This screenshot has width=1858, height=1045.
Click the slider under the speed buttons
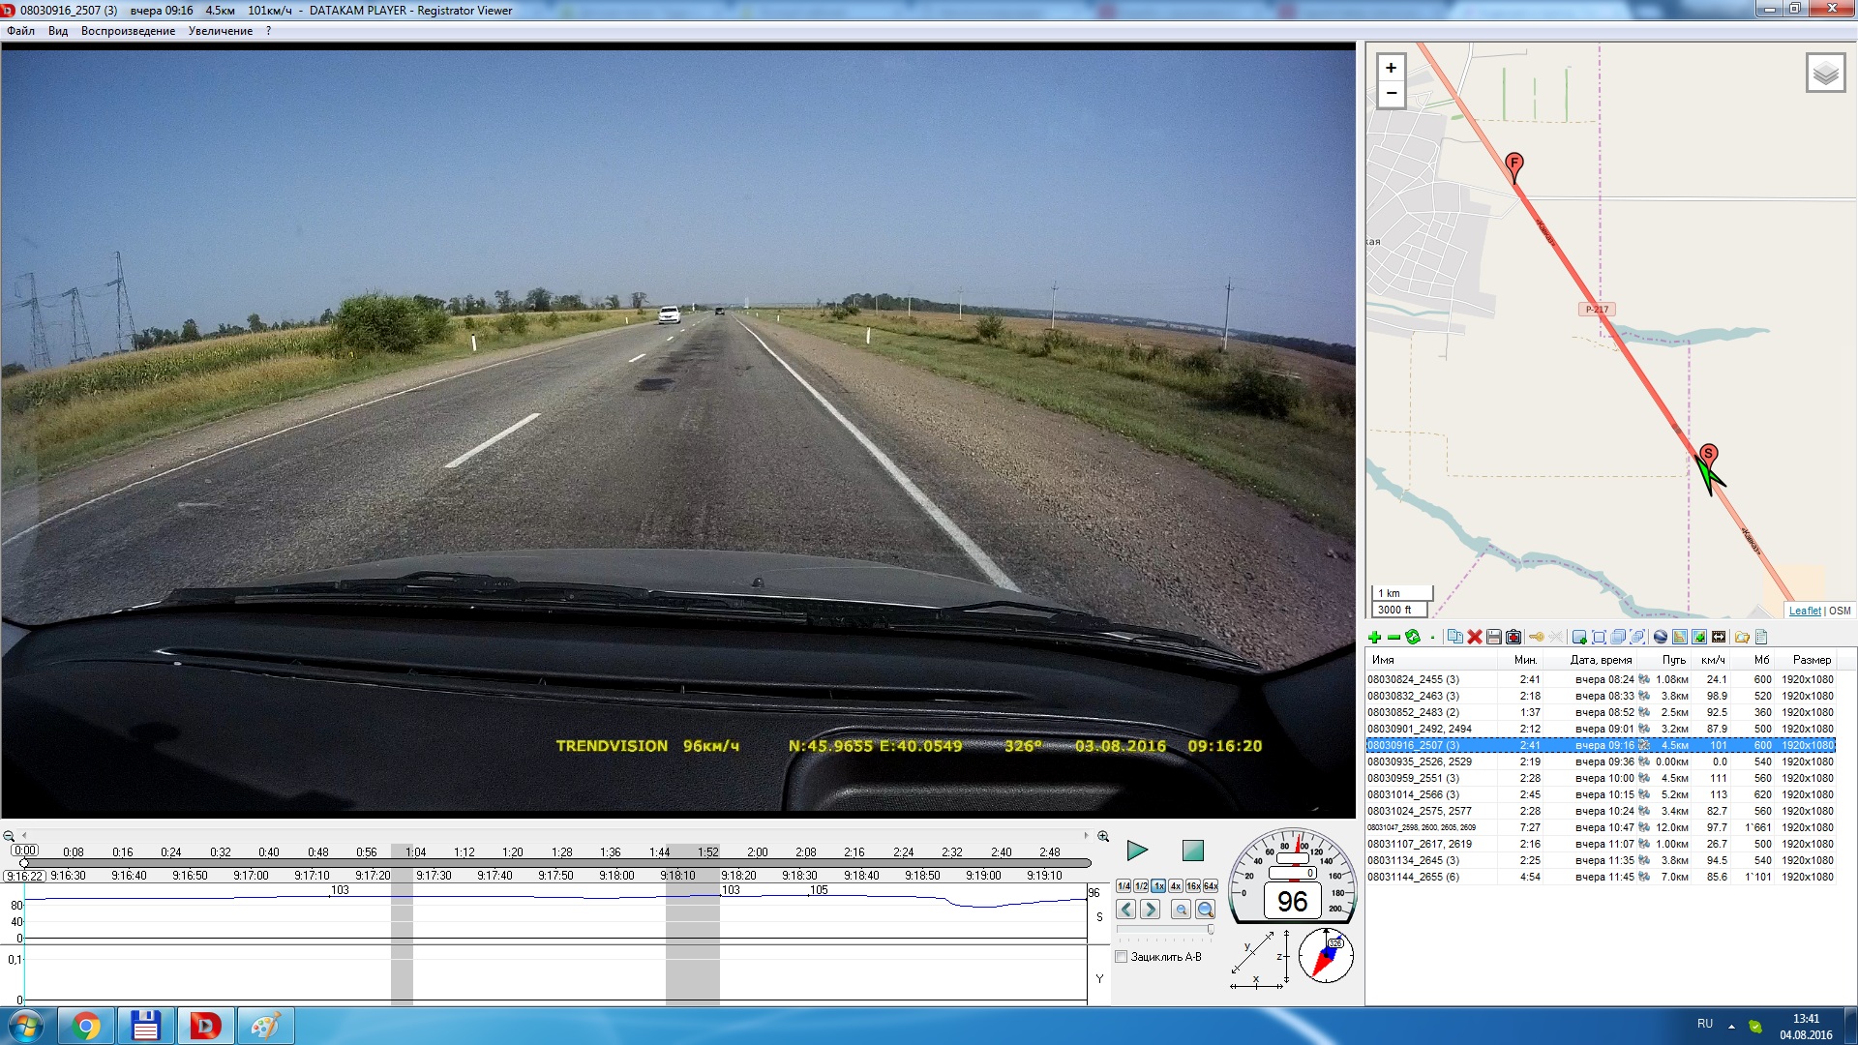[x=1164, y=929]
